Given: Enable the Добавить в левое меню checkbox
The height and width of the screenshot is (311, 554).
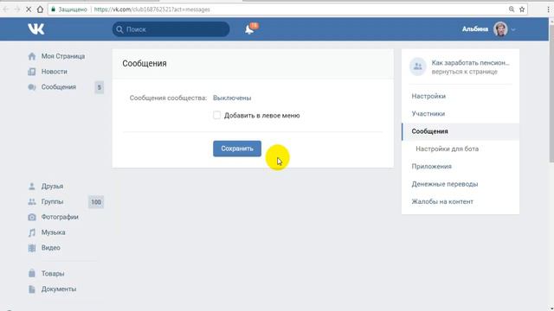Looking at the screenshot, I should tap(216, 115).
